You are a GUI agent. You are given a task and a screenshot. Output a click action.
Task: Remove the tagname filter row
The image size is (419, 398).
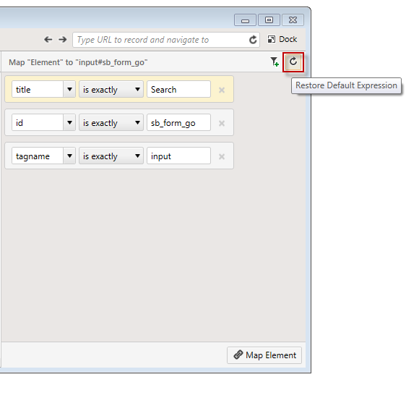pyautogui.click(x=222, y=156)
